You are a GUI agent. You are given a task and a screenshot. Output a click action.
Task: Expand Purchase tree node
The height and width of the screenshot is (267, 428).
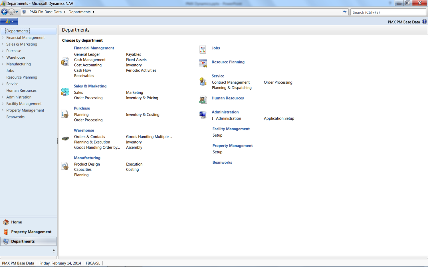(3, 51)
